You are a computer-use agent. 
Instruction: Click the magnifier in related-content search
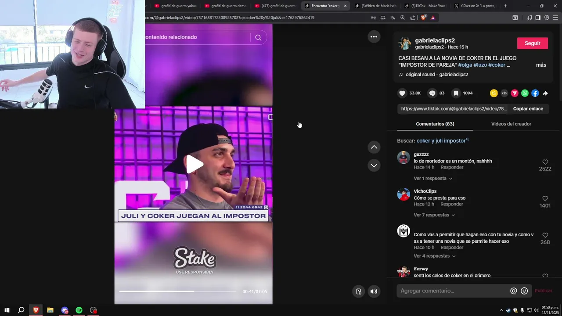click(258, 37)
